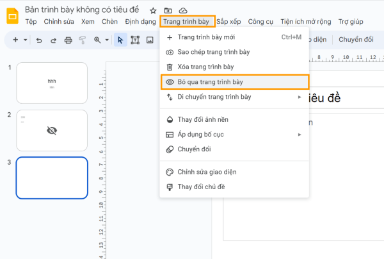The height and width of the screenshot is (259, 384).
Task: Click the move-to-folder icon beside the title
Action: pyautogui.click(x=168, y=10)
